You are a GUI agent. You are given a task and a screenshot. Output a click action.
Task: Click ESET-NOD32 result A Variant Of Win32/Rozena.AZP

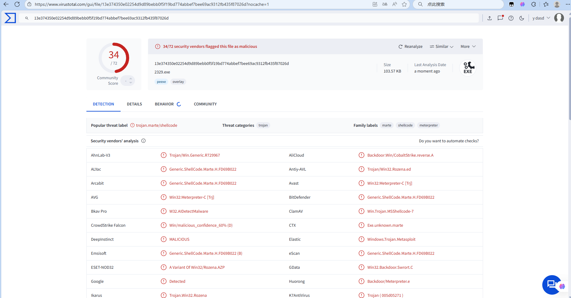point(197,268)
